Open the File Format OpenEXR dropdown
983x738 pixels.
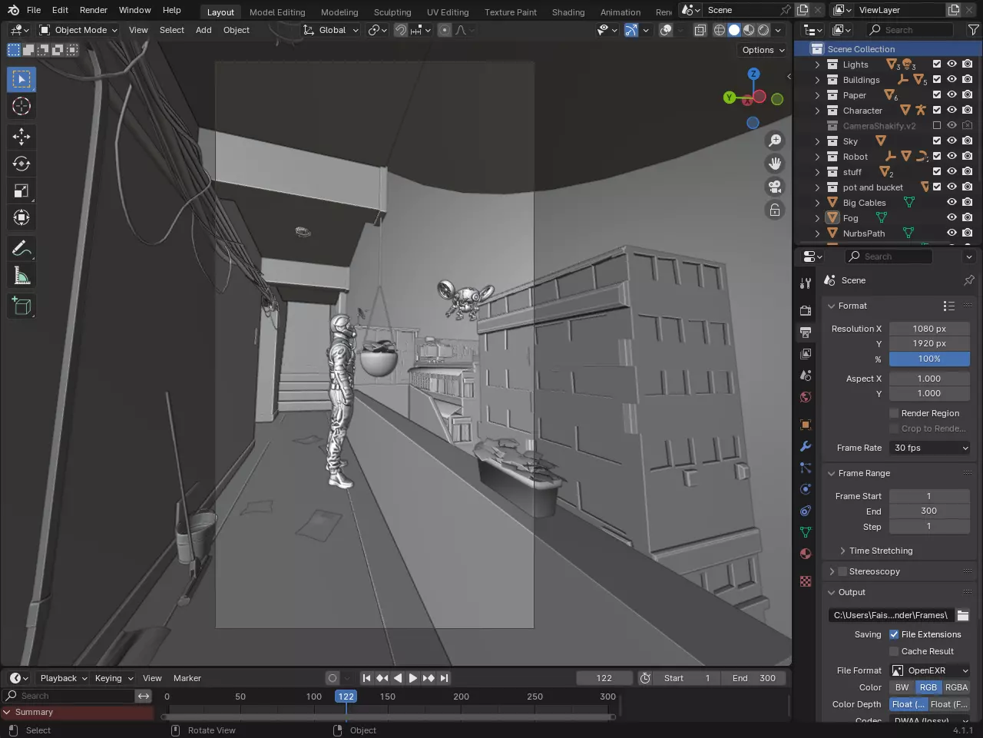pyautogui.click(x=930, y=670)
